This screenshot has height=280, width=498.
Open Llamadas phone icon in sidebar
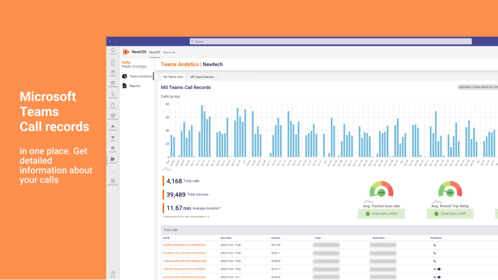click(x=113, y=95)
